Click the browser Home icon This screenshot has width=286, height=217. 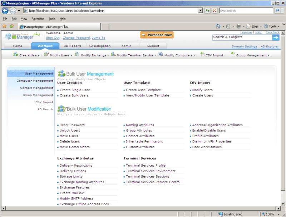[218, 26]
